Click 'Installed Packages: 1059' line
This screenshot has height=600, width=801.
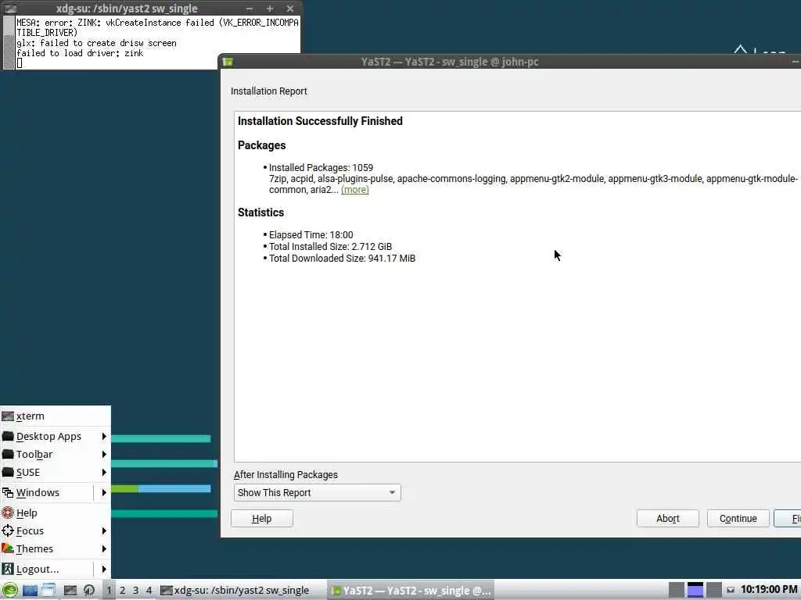pyautogui.click(x=321, y=168)
